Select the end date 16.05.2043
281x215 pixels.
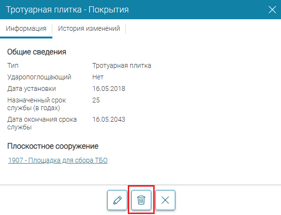point(109,119)
